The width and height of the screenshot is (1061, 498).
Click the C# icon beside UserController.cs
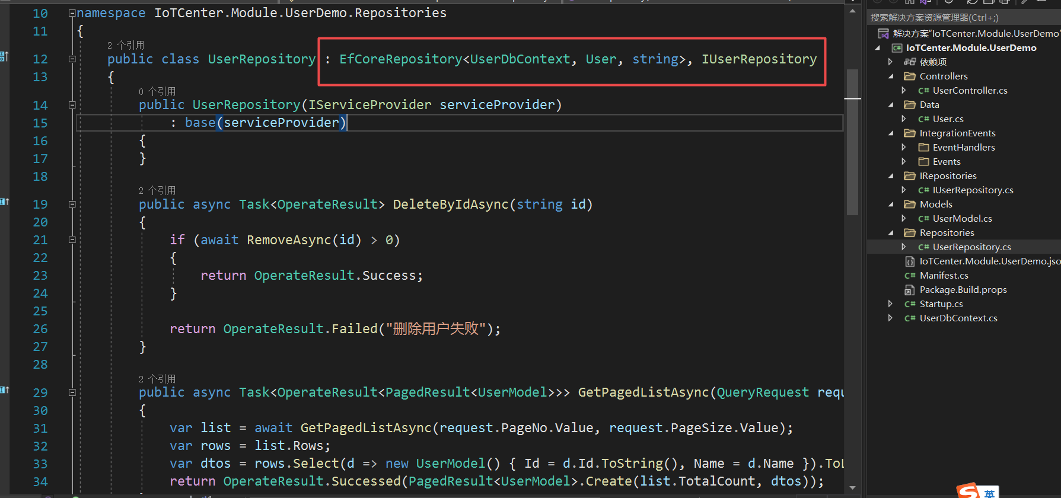[923, 91]
